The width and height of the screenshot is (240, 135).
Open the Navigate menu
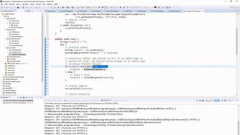(x=25, y=4)
